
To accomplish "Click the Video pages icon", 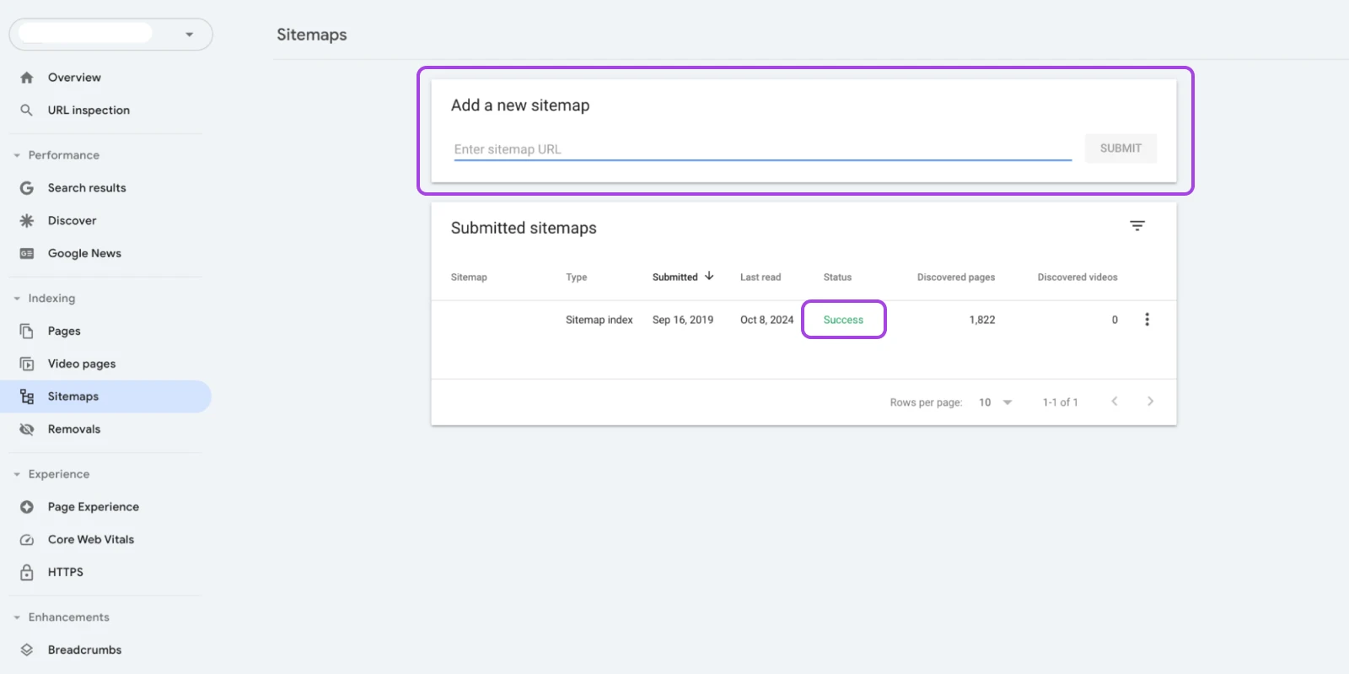I will (x=27, y=364).
